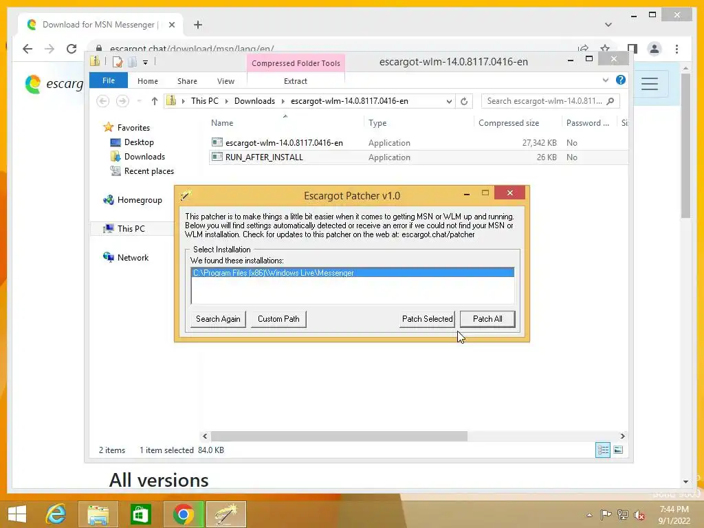Switch to details view icon in status bar

pos(602,450)
